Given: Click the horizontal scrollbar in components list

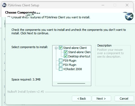Looking at the screenshot, I should coord(71,83).
